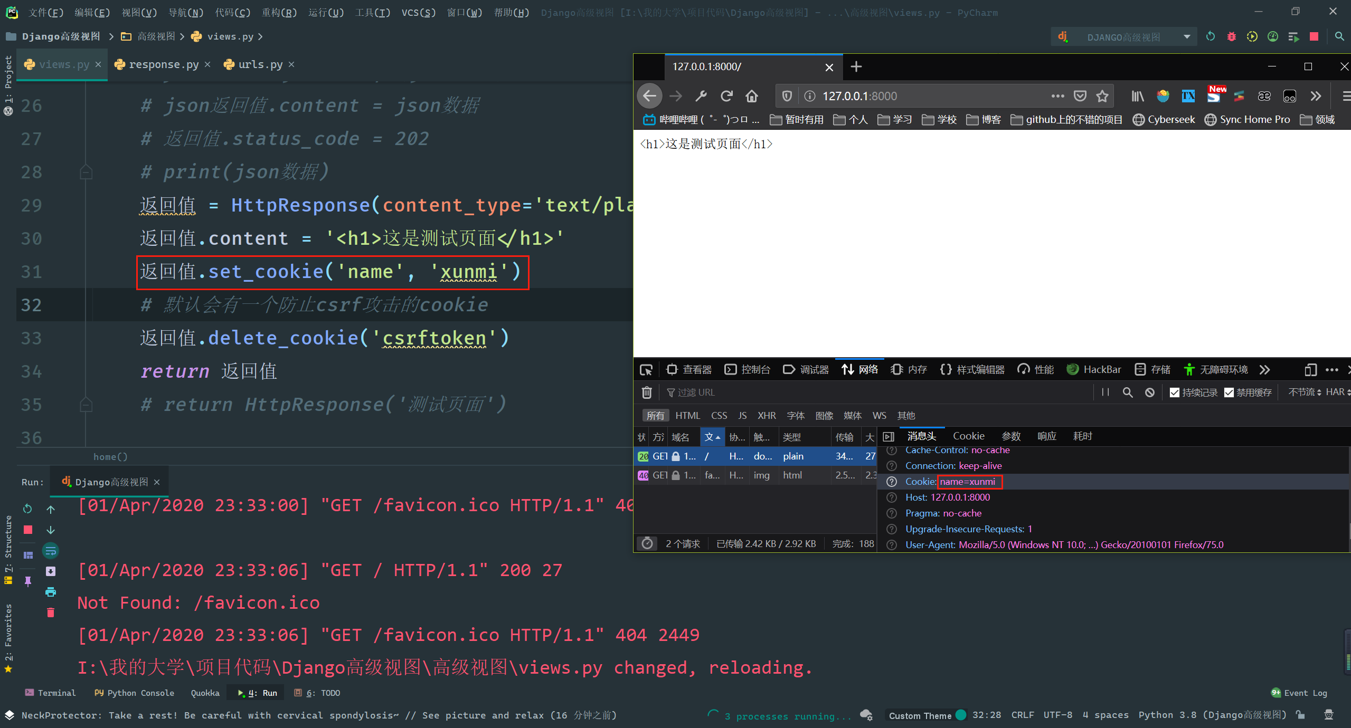Toggle soft-wrap in Run console
The width and height of the screenshot is (1351, 728).
point(51,551)
